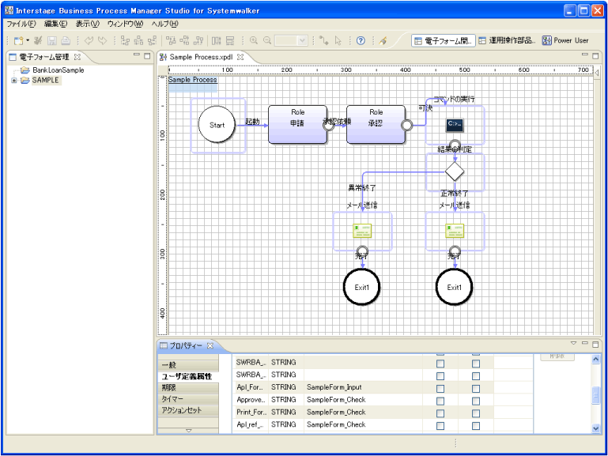Select the diamond decision node
The width and height of the screenshot is (608, 456).
[455, 171]
